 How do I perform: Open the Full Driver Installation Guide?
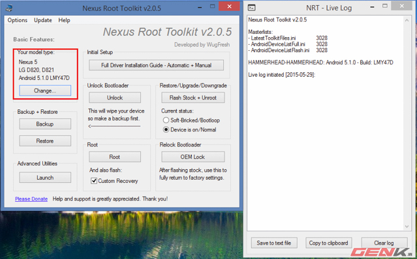[x=156, y=65]
